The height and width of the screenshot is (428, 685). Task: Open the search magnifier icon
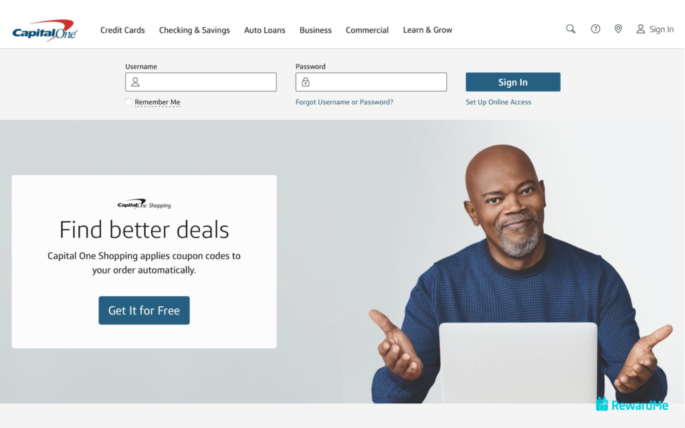pyautogui.click(x=571, y=29)
